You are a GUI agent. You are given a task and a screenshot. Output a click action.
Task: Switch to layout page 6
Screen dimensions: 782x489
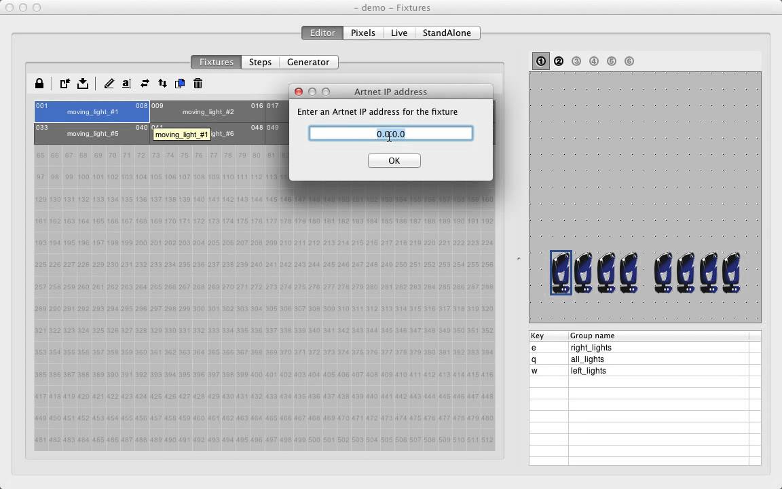pos(629,61)
